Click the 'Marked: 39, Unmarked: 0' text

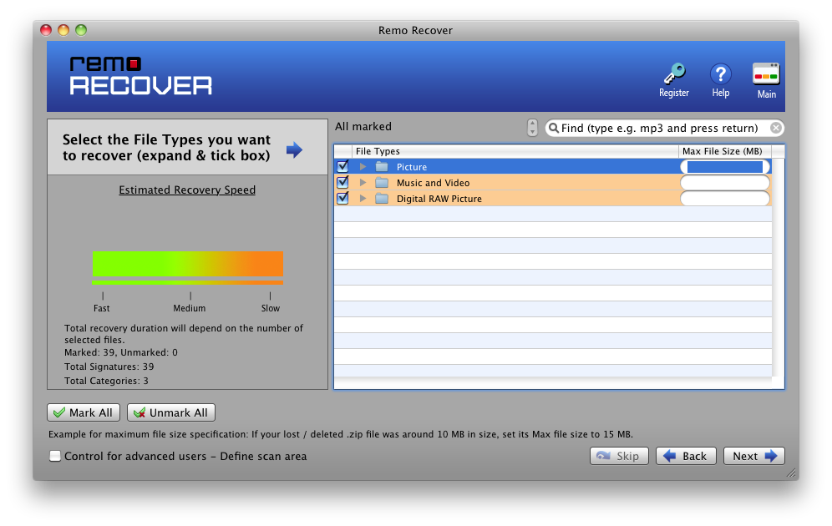point(121,352)
